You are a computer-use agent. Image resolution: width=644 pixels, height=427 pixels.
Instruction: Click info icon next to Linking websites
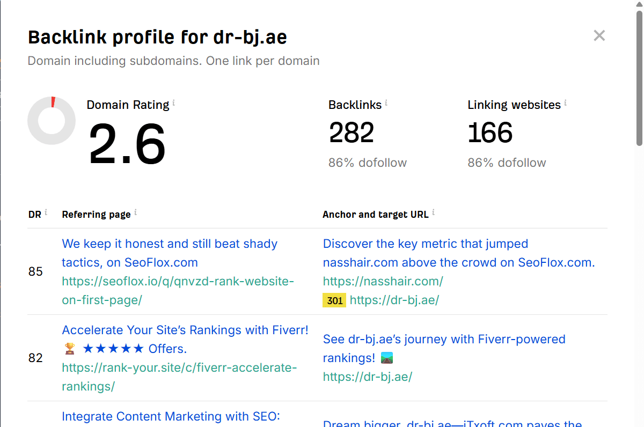click(566, 102)
